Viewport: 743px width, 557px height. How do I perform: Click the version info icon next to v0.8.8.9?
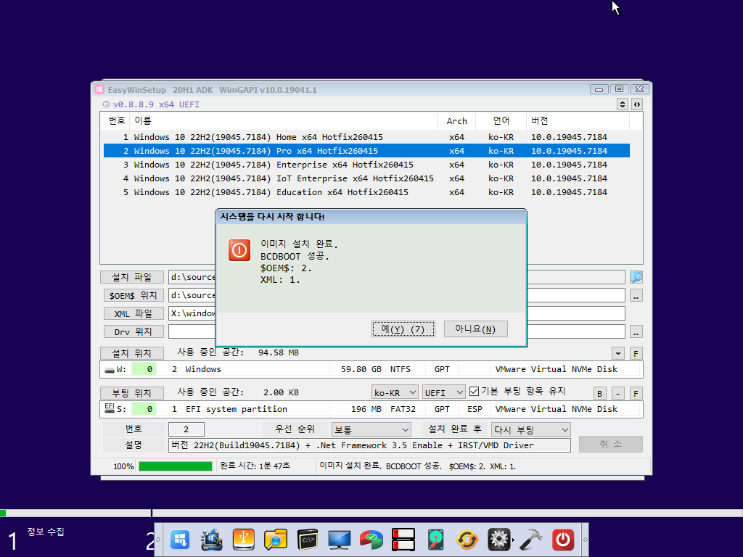pyautogui.click(x=106, y=104)
